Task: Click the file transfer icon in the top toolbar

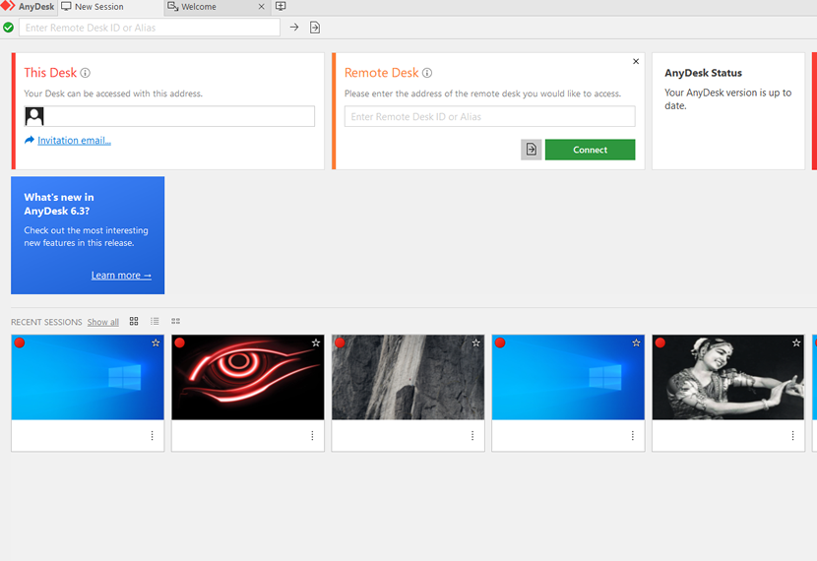Action: point(315,28)
